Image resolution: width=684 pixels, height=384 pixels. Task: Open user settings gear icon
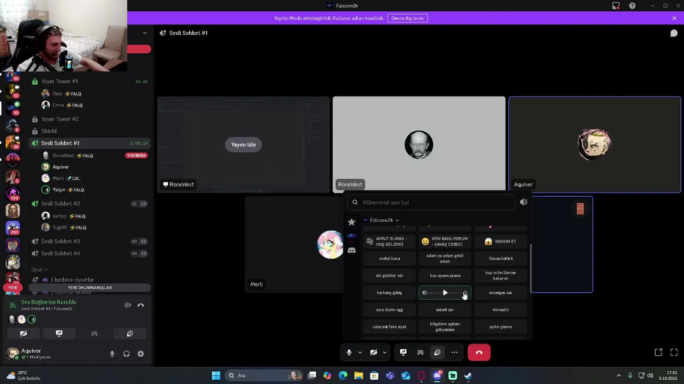point(141,354)
